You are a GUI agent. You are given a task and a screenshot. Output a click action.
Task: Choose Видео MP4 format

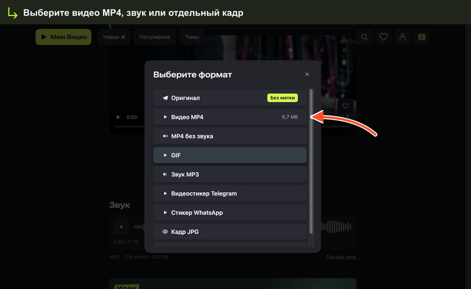[230, 117]
